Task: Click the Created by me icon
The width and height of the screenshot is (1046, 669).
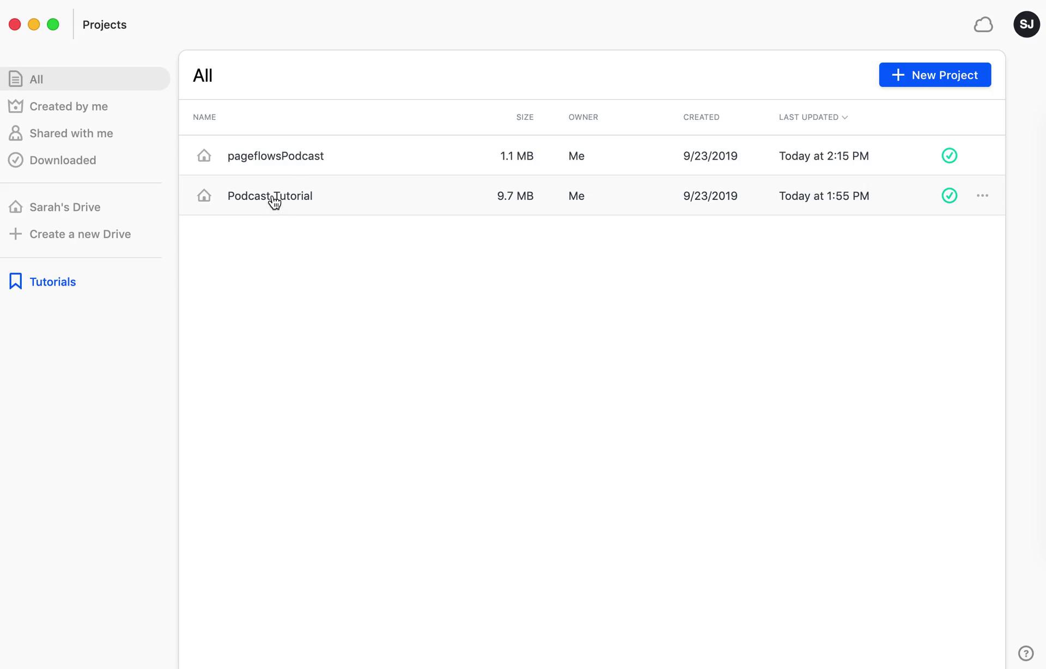Action: coord(15,106)
